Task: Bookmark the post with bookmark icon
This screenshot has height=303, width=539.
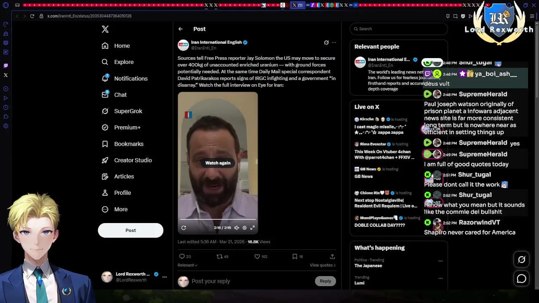Action: coord(295,256)
